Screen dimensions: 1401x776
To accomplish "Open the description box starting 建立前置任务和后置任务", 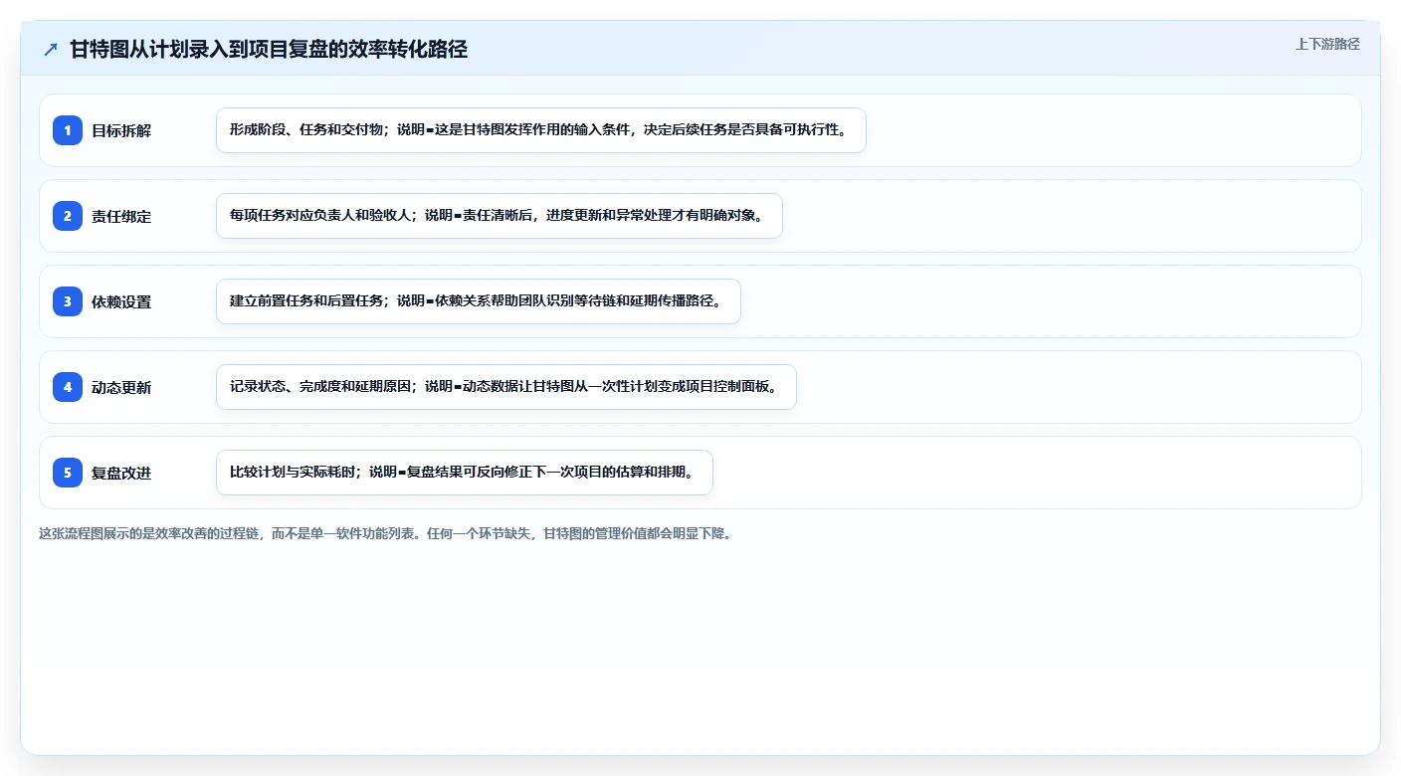I will pos(479,301).
